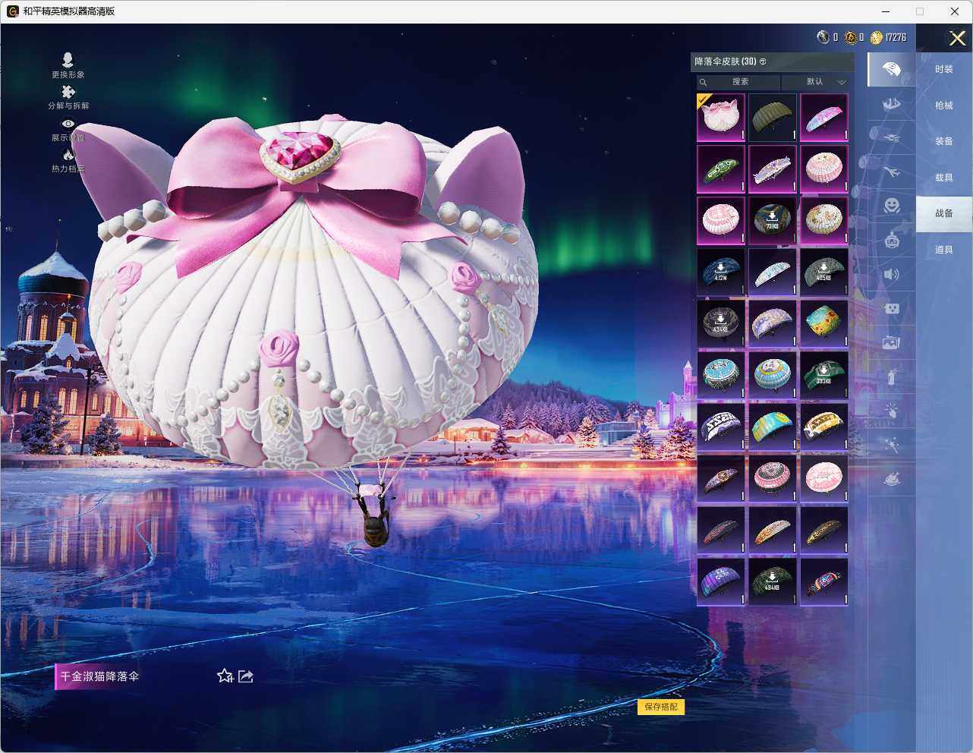Viewport: 973px width, 753px height.
Task: Download the 393KB green parachute skin
Action: pos(824,375)
